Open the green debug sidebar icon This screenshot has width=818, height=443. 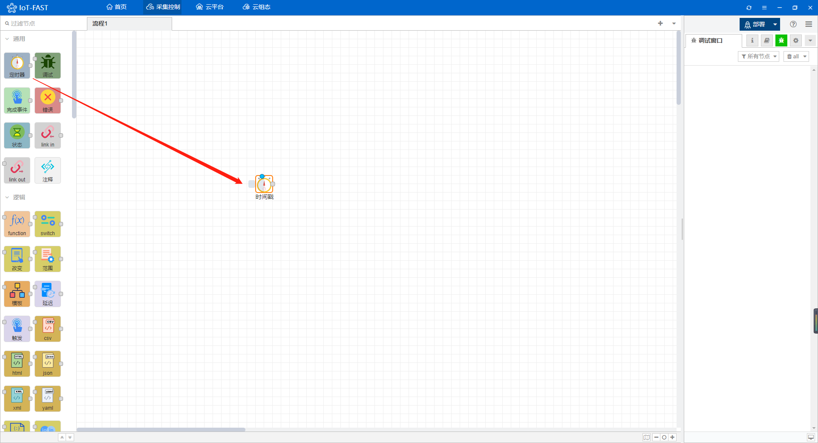tap(781, 40)
